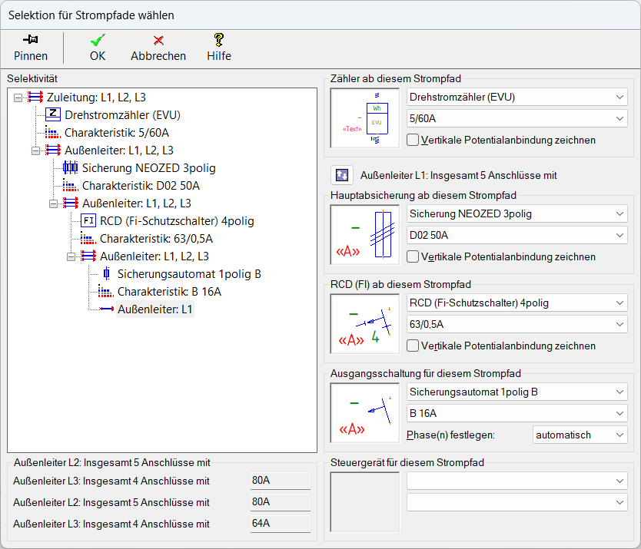Click the red Abbrechen X icon

158,40
